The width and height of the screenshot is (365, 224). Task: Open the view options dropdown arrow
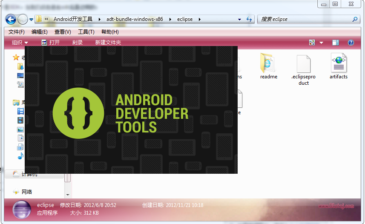coord(321,43)
